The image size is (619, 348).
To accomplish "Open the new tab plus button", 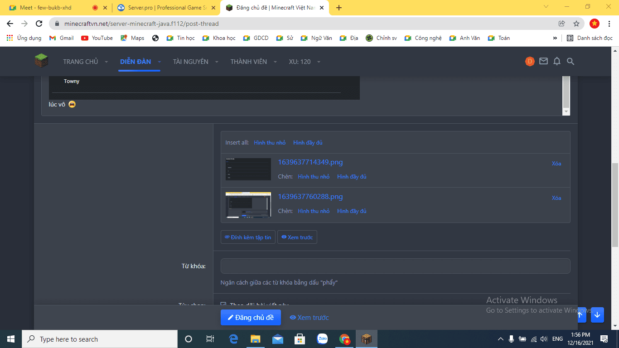I will (339, 8).
